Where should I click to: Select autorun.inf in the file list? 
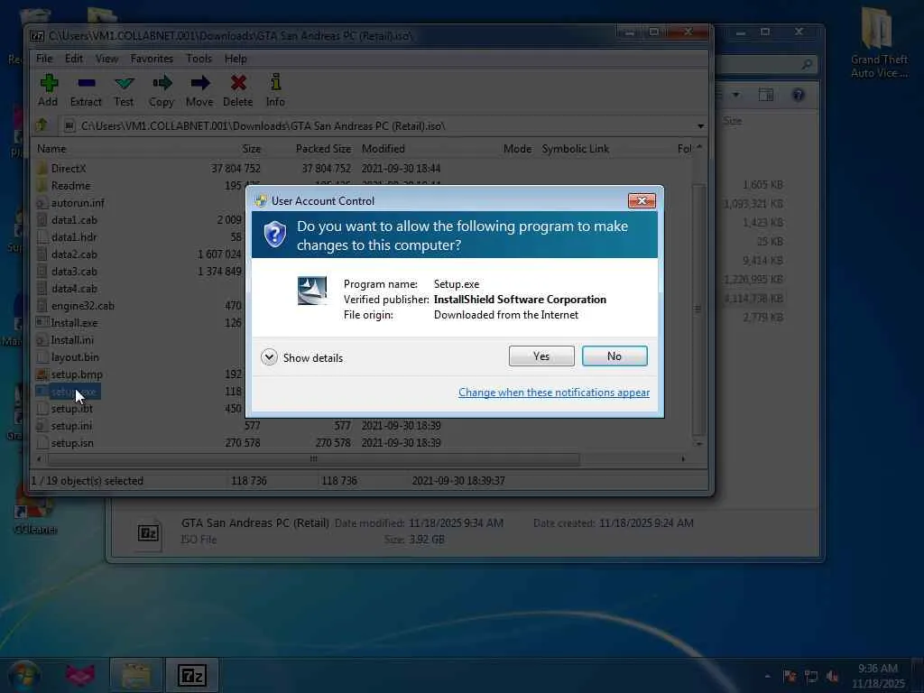(78, 202)
